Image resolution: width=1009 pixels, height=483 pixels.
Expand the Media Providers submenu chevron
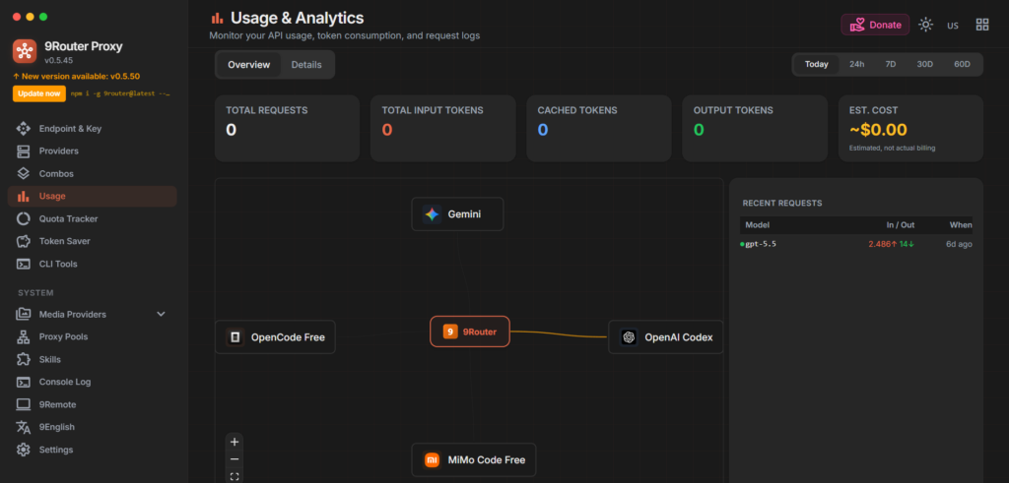click(161, 314)
